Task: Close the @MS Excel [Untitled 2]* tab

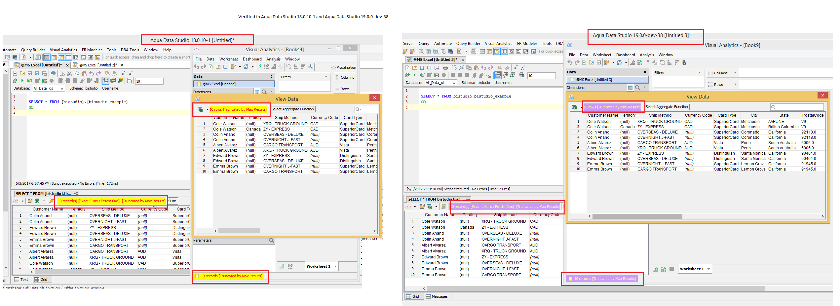Action: point(122,65)
